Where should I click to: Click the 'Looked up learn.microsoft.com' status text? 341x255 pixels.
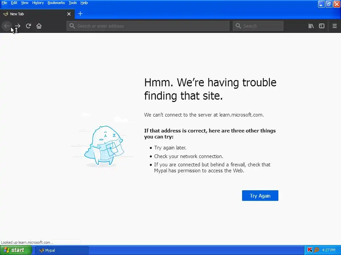pos(27,242)
